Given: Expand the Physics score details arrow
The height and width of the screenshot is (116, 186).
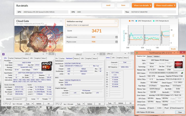Looking at the screenshot, I should point(117,42).
